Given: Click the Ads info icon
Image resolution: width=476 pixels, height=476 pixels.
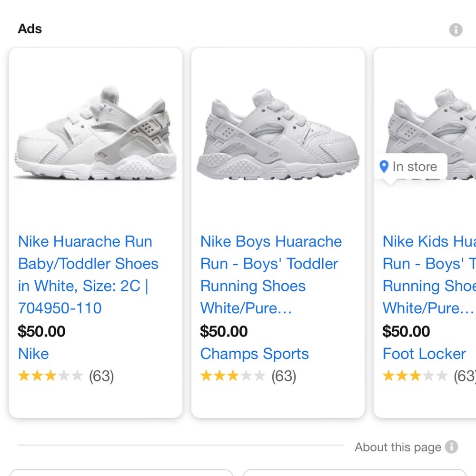Looking at the screenshot, I should (x=456, y=30).
